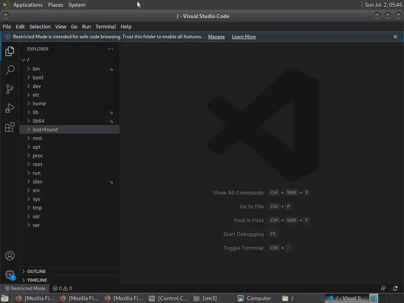Screen dimensions: 404x303
Task: Open the File menu
Action: [x=7, y=26]
